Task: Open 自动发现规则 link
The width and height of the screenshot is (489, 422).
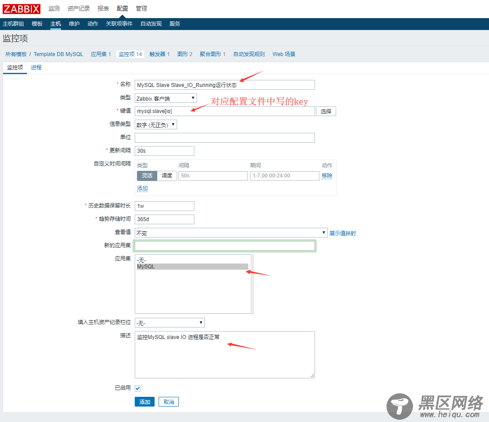Action: click(249, 54)
